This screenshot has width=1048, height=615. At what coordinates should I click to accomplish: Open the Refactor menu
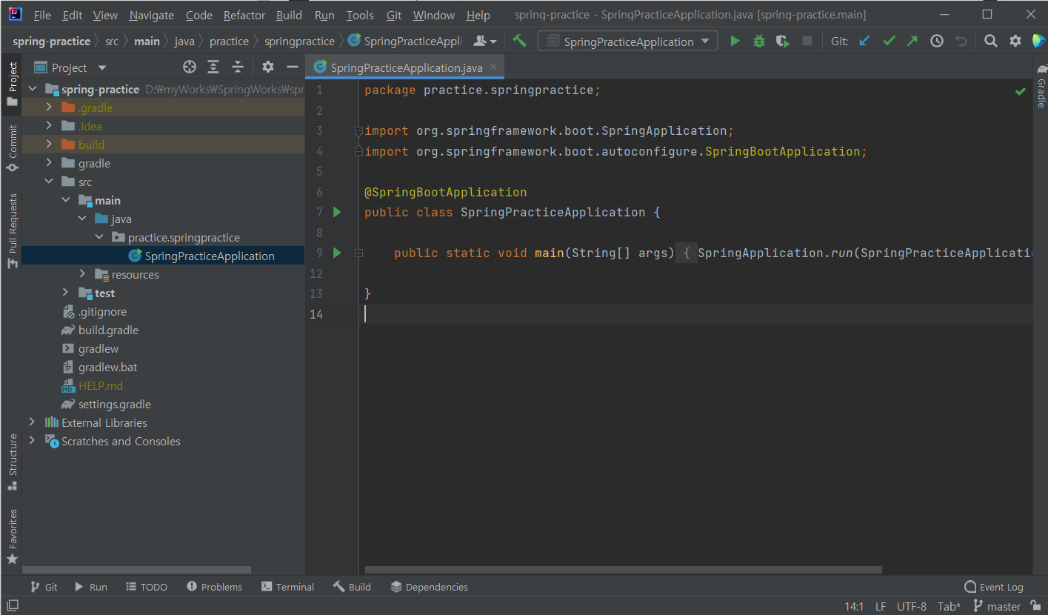(244, 15)
